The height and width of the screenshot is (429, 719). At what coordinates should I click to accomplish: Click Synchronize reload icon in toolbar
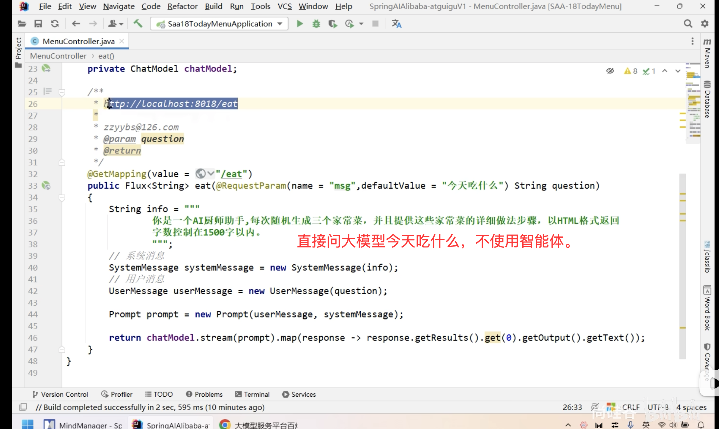(x=55, y=24)
